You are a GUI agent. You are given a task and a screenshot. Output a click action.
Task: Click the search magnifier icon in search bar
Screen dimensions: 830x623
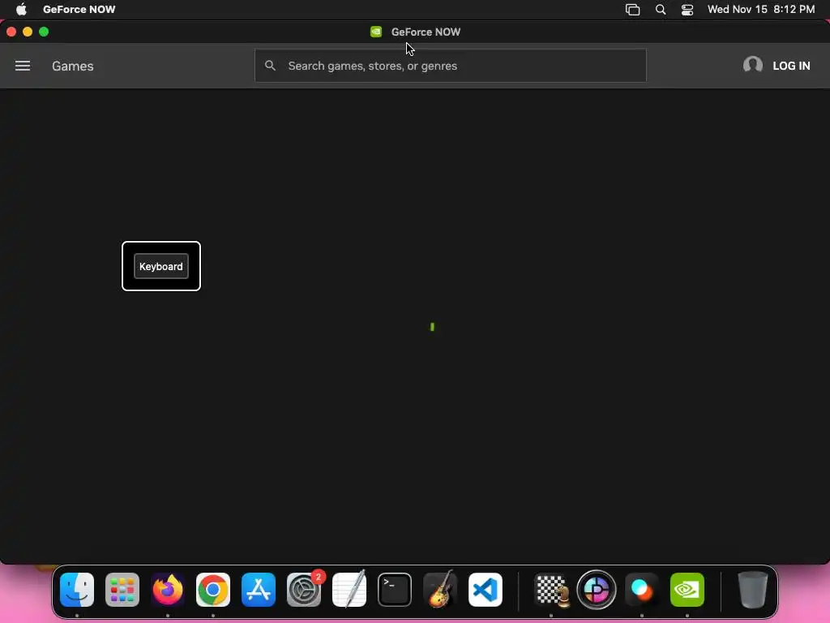click(x=270, y=66)
